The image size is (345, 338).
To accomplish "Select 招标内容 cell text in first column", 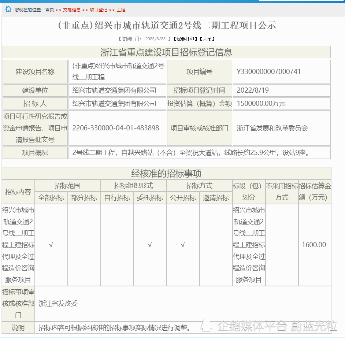I will [x=18, y=245].
